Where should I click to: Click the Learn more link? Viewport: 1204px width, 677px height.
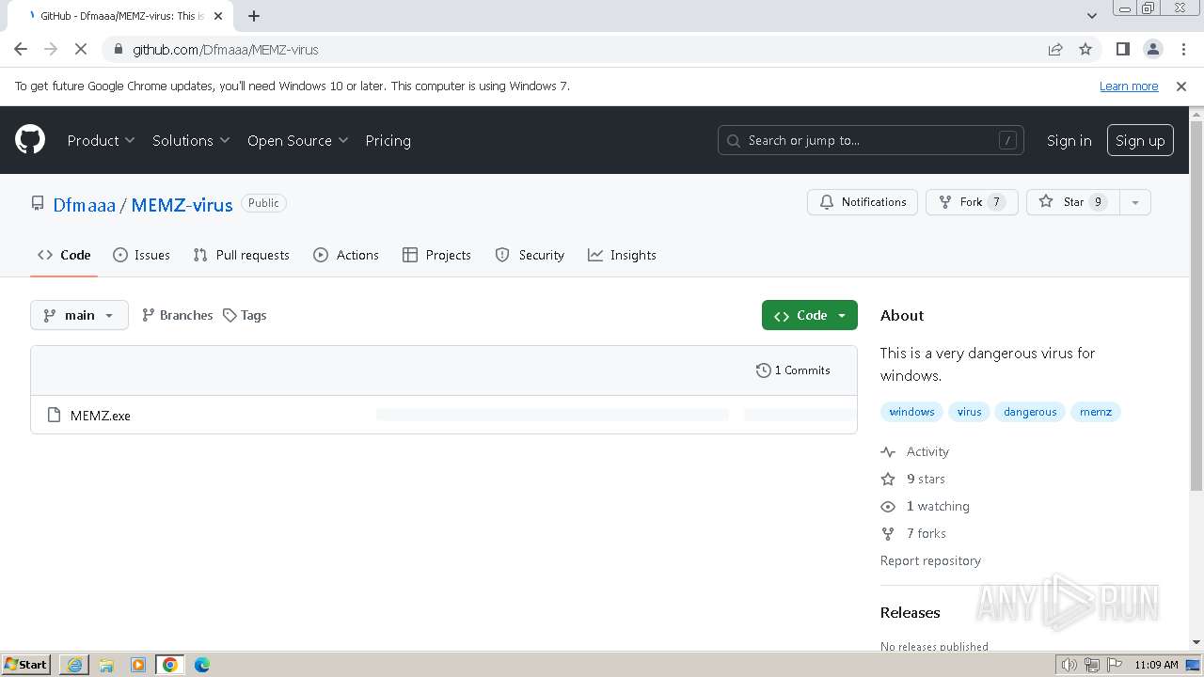1129,86
